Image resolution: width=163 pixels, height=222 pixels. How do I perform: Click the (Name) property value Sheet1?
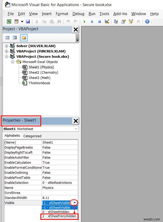(60, 143)
